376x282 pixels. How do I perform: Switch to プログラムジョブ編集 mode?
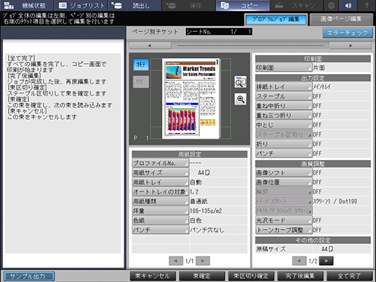pos(276,20)
